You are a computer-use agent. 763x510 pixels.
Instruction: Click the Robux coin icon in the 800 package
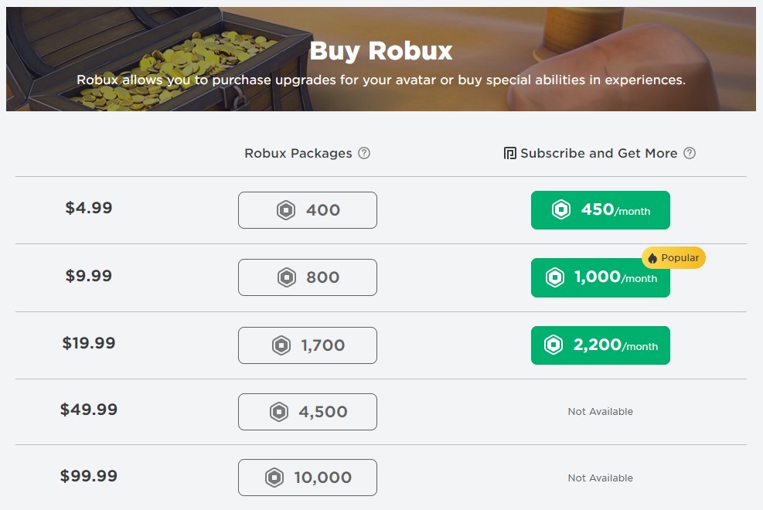pyautogui.click(x=287, y=277)
